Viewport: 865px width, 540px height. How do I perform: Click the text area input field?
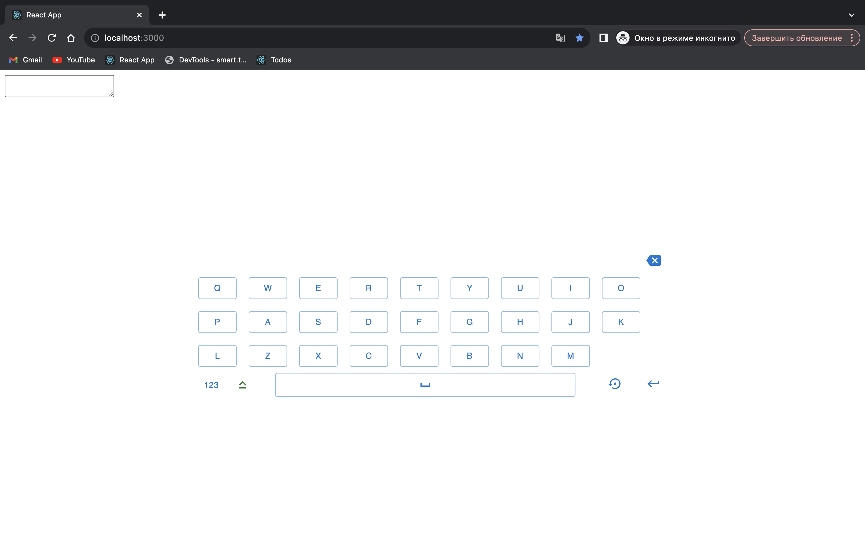(59, 86)
